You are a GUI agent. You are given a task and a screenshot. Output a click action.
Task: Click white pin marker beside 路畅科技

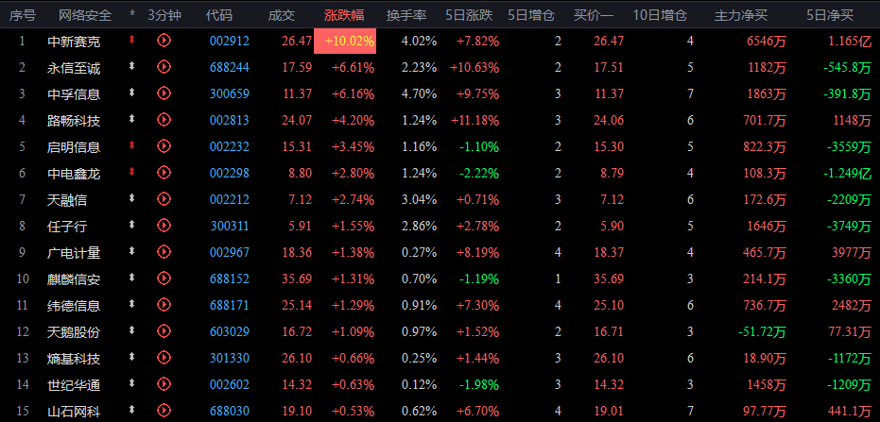[132, 118]
